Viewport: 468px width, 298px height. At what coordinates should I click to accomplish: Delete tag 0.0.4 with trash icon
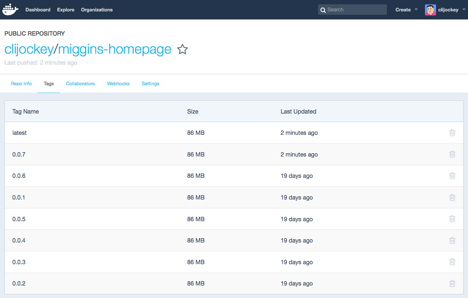[452, 240]
